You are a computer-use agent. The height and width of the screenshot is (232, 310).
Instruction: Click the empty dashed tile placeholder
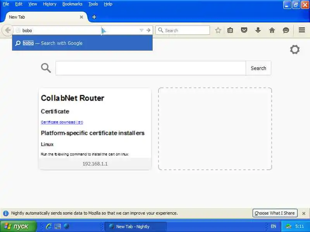[x=215, y=129]
